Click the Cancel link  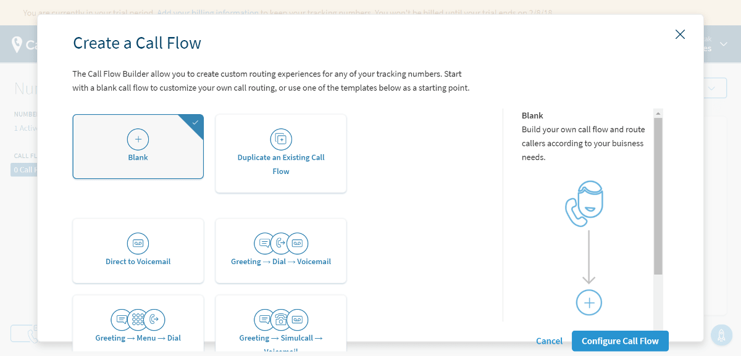(x=549, y=341)
